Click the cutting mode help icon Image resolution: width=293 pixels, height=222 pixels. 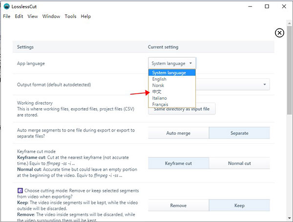click(x=20, y=190)
